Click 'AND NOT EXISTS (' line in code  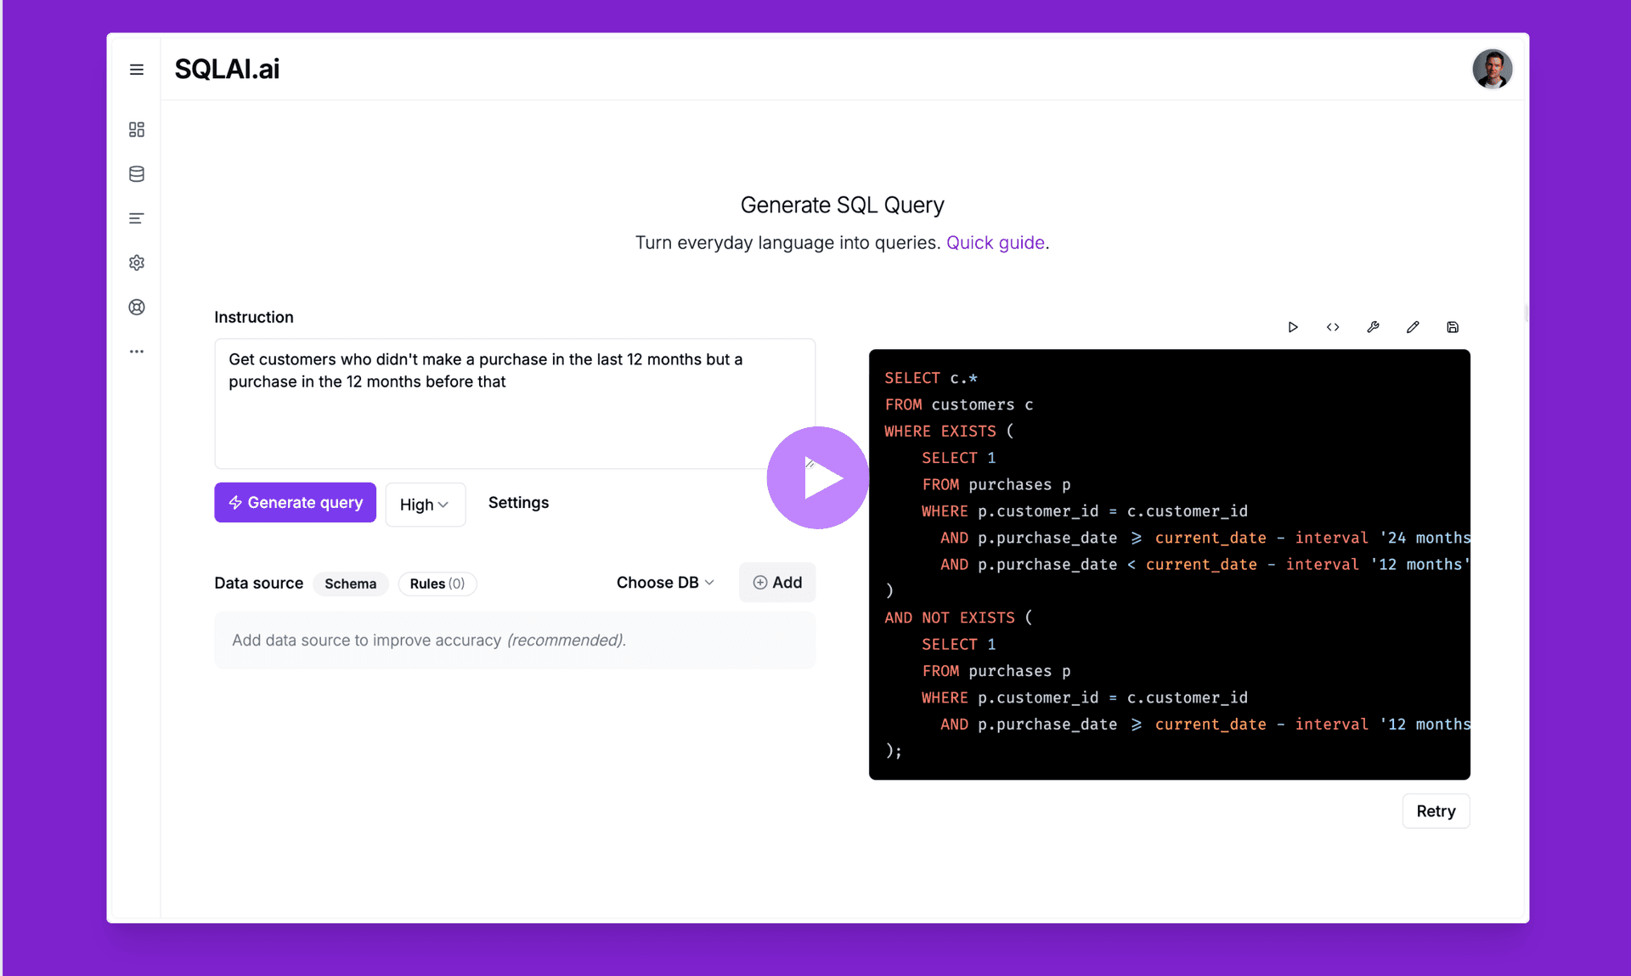[x=958, y=618]
